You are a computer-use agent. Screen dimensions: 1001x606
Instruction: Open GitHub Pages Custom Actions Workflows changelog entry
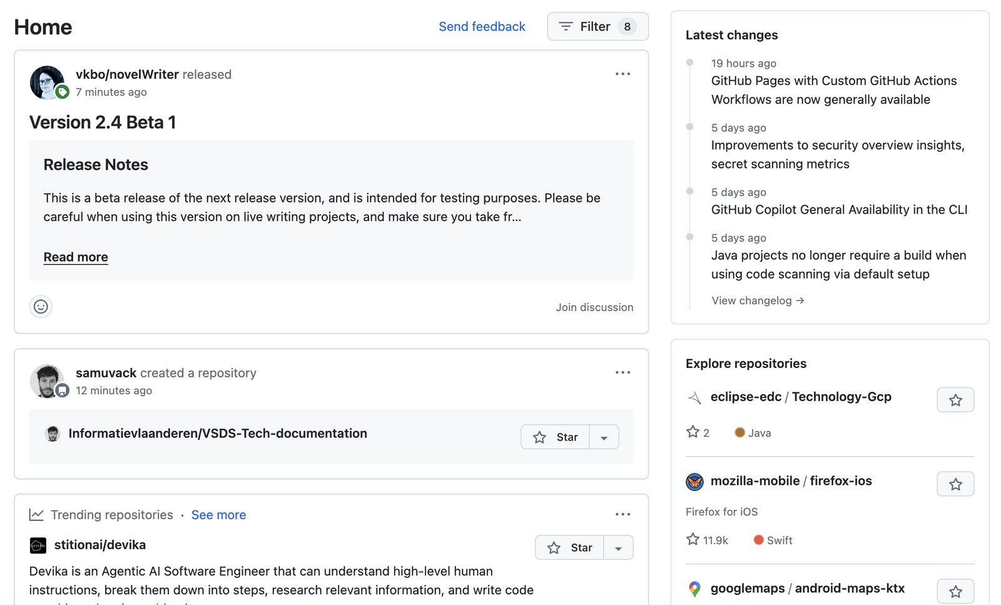coord(834,90)
